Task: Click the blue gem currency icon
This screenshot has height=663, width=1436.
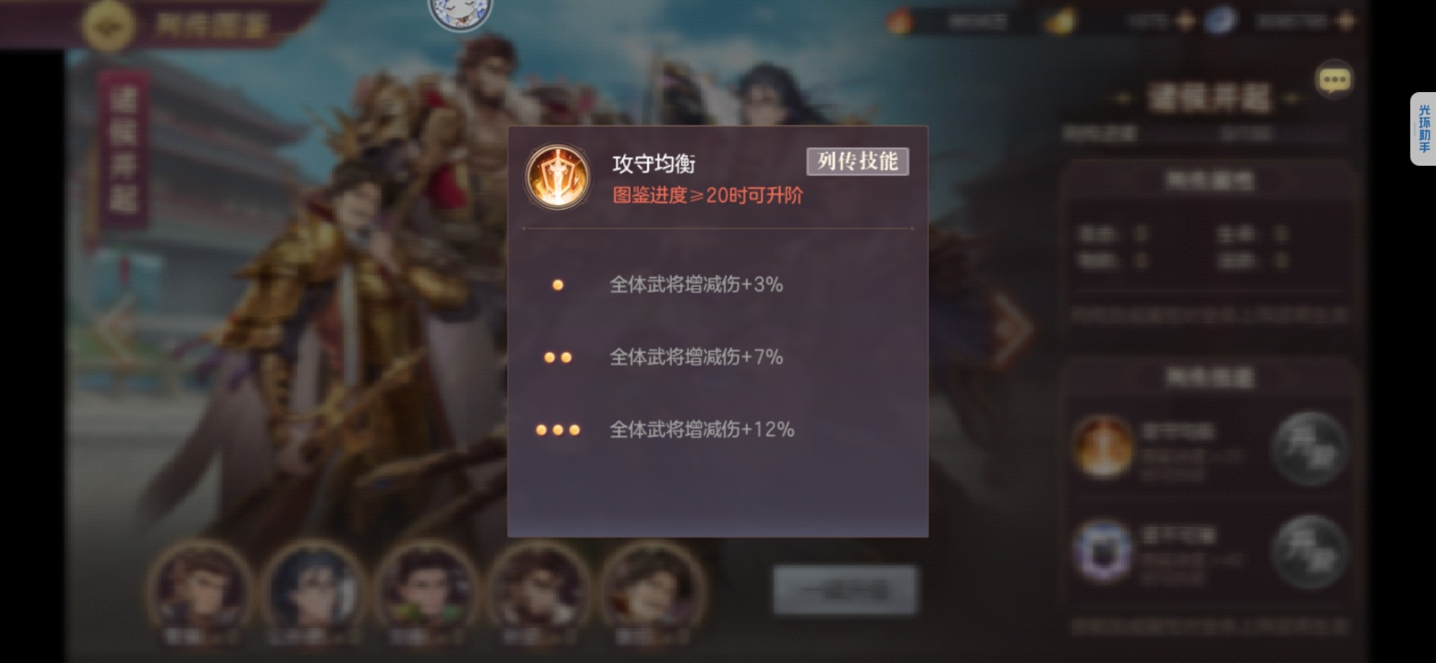Action: tap(1220, 21)
